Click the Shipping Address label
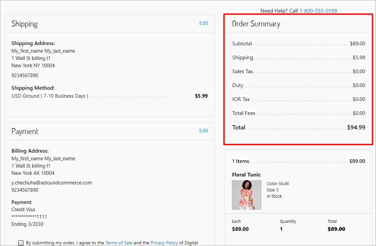The image size is (376, 246). tap(33, 43)
